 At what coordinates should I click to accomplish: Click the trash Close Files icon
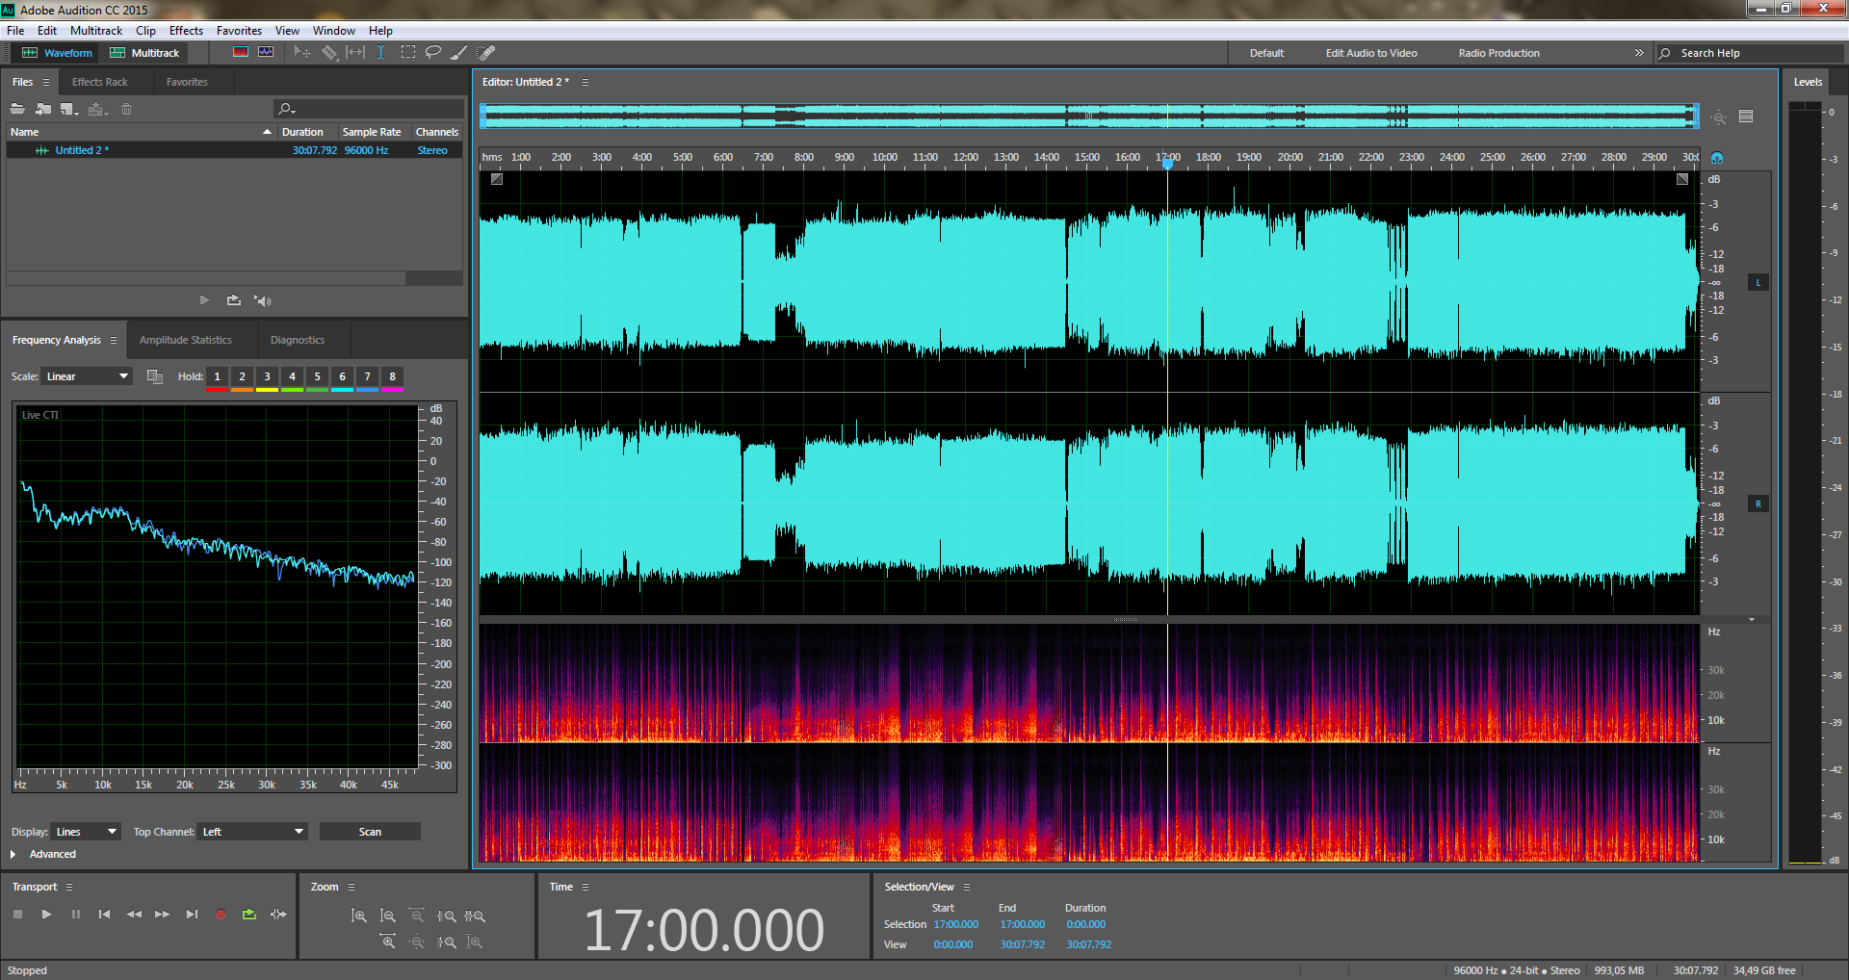pos(126,109)
